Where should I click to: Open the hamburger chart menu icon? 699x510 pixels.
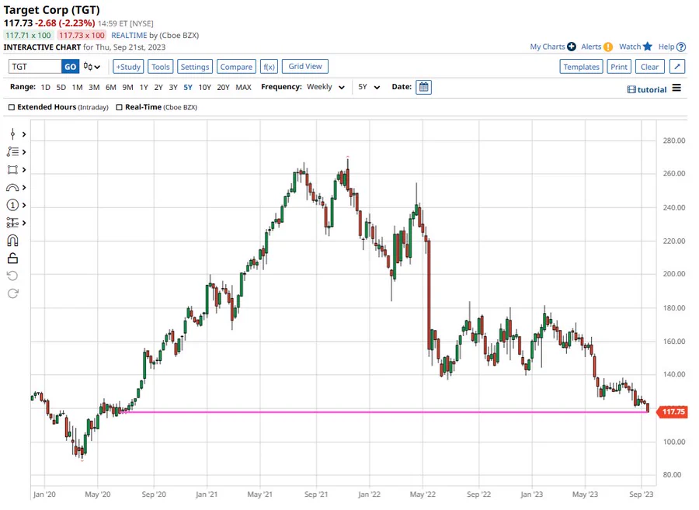676,88
